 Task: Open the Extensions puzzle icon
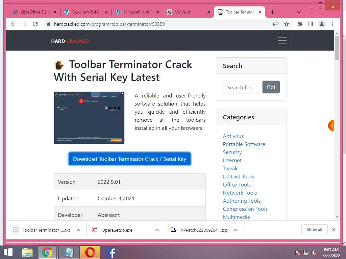(x=300, y=24)
